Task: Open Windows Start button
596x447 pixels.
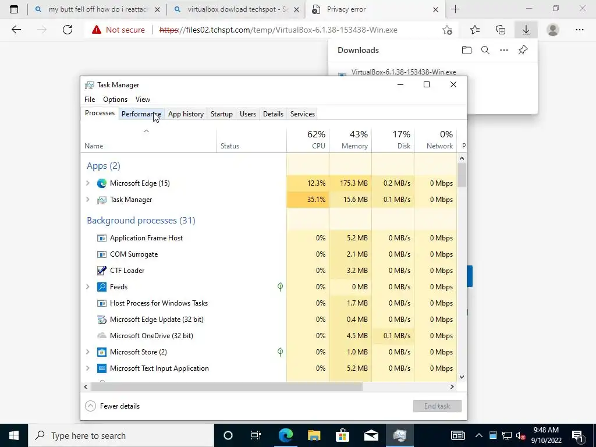Action: point(14,435)
